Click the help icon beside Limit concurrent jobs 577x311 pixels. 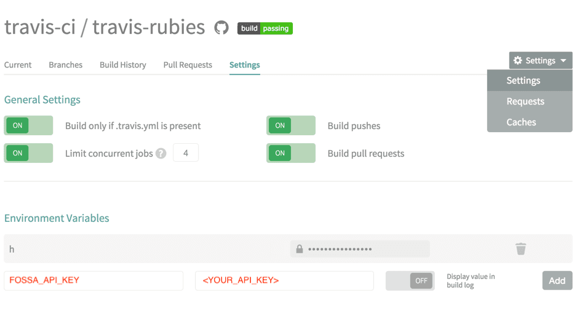pos(161,153)
